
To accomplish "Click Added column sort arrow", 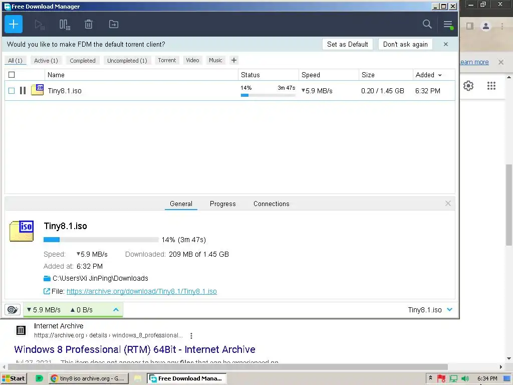I will coord(440,75).
